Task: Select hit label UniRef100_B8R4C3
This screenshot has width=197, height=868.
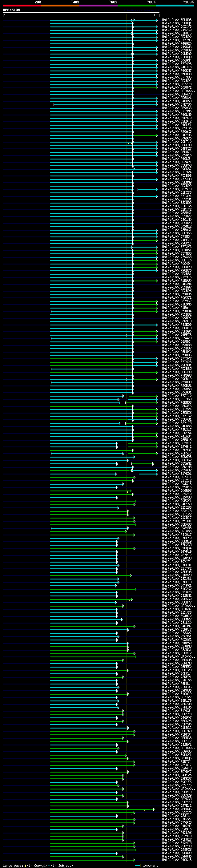Action: (177, 94)
